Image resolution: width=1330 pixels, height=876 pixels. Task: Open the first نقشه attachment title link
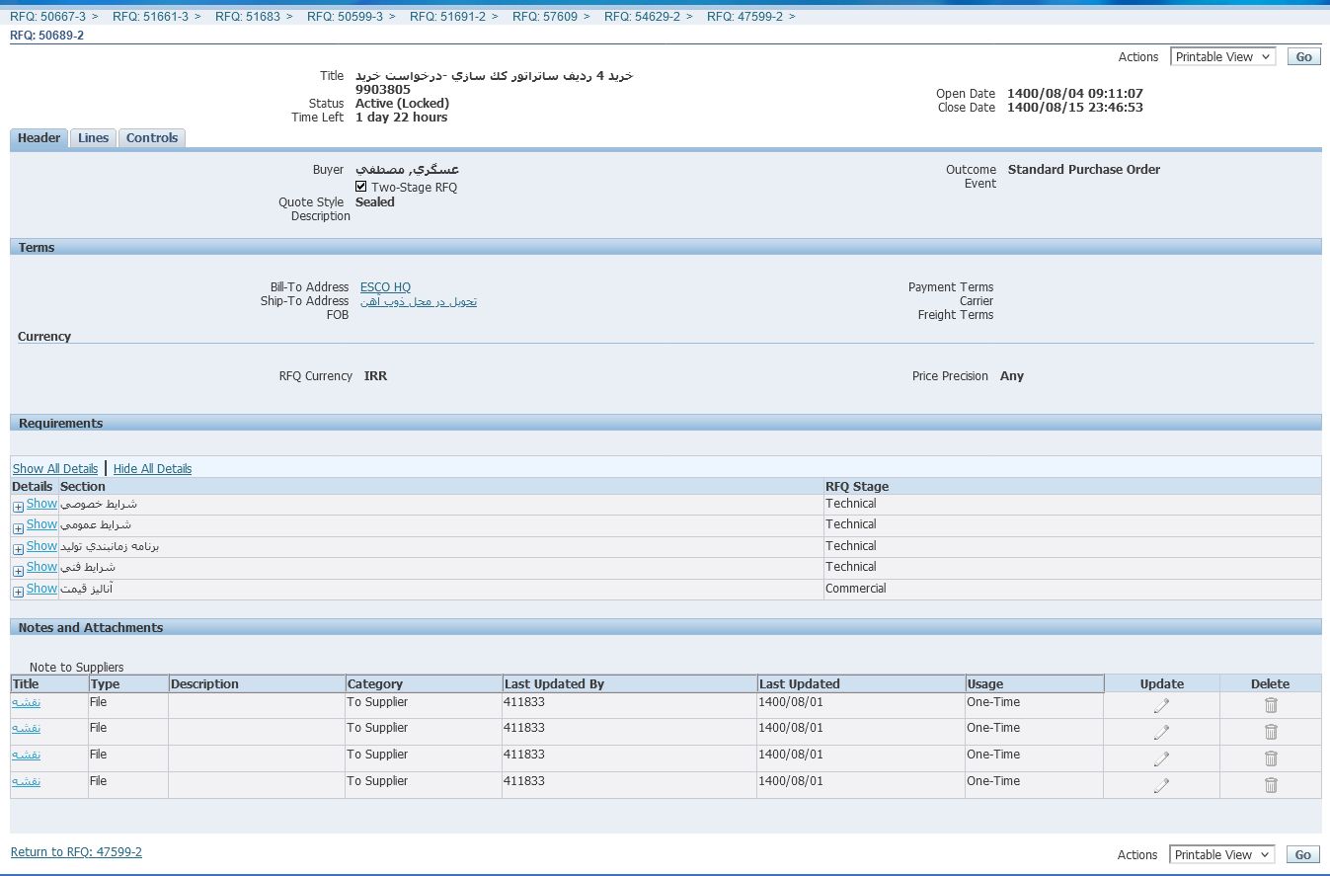point(27,702)
